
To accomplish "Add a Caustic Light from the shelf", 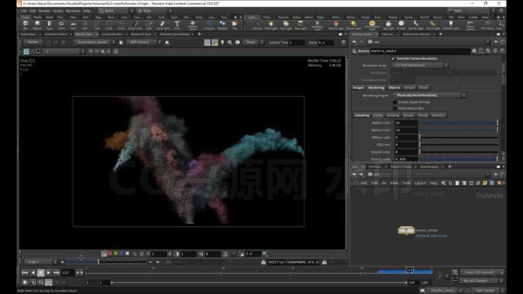I will coord(415,25).
